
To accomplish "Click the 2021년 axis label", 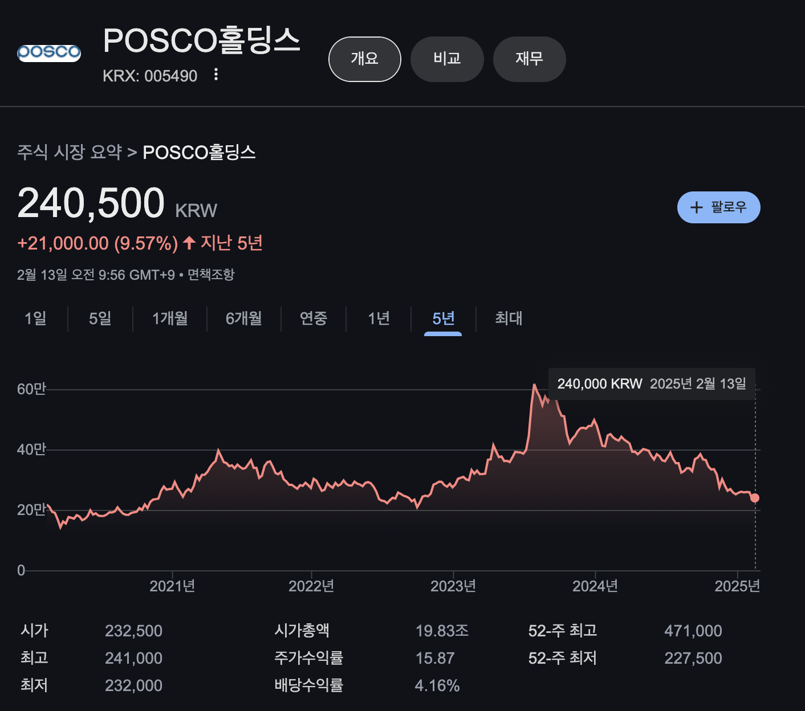I will coord(172,586).
